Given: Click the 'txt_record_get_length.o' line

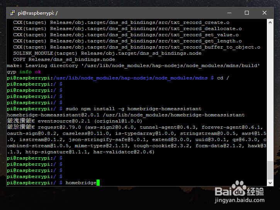Looking at the screenshot, I should coord(127,41).
